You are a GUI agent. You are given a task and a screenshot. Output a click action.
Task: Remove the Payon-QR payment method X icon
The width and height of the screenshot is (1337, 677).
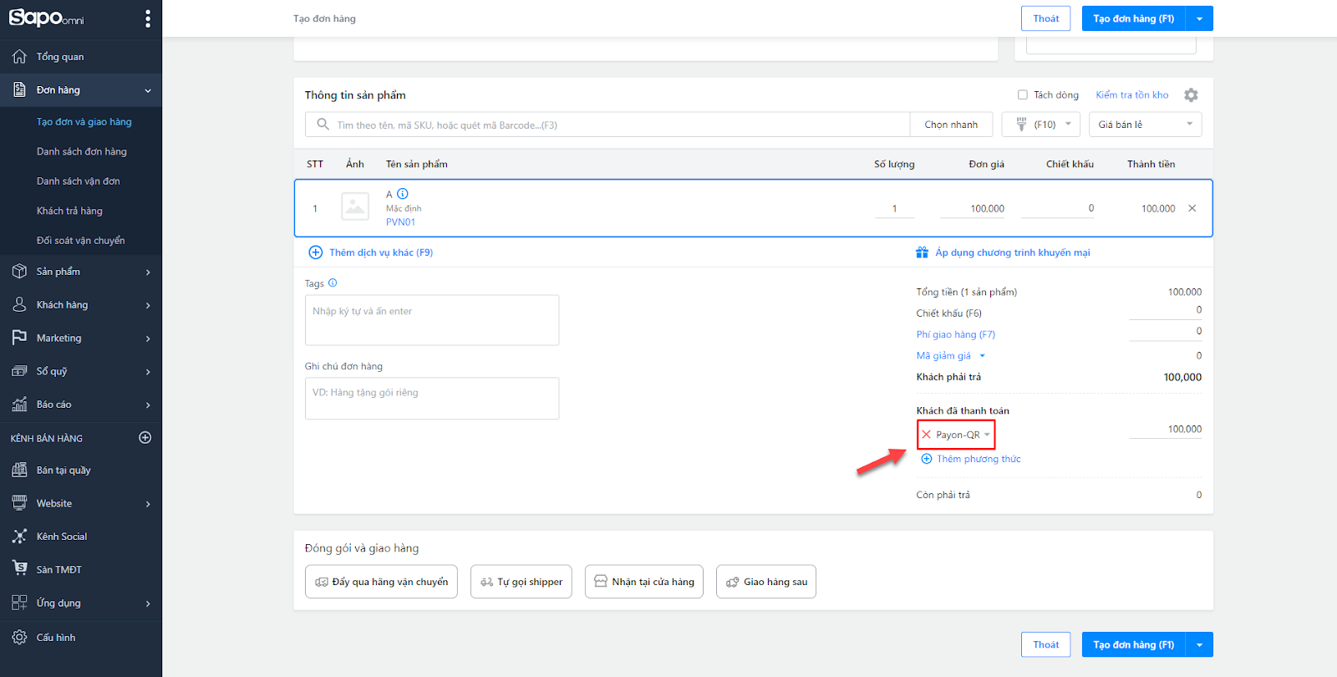pos(926,435)
